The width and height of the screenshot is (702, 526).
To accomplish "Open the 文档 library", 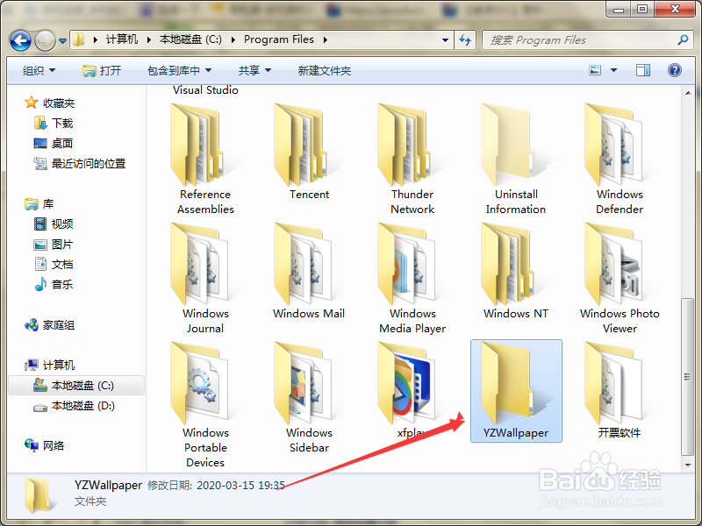I will click(x=54, y=265).
